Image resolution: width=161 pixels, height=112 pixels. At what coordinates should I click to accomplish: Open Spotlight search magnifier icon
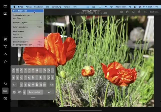point(130,7)
